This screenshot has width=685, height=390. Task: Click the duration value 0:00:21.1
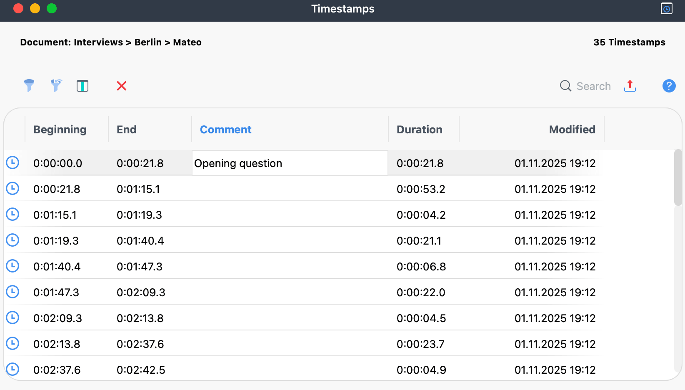point(419,241)
